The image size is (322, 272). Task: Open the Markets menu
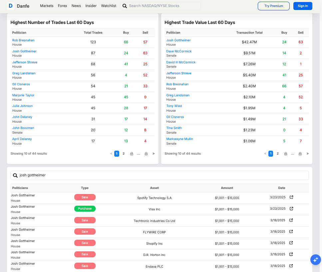tap(47, 6)
